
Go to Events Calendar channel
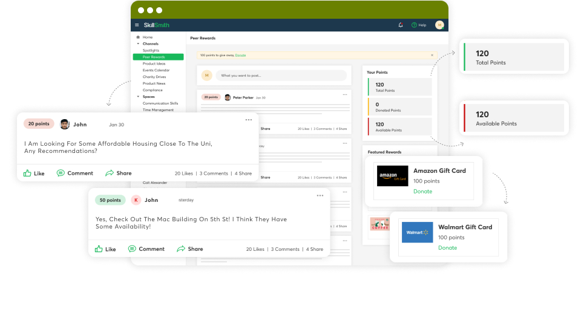[x=156, y=70]
